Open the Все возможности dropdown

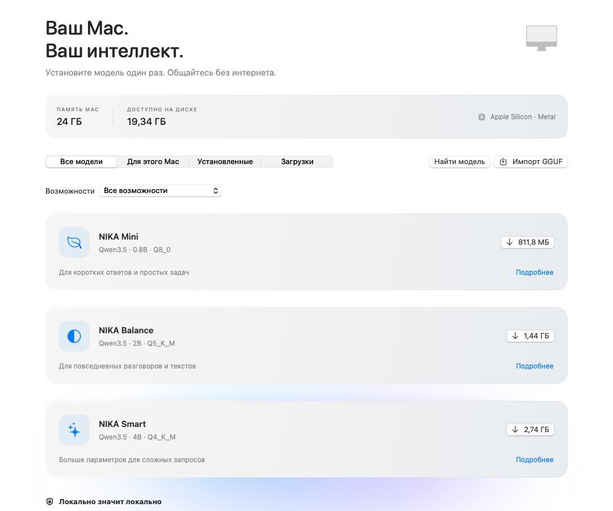coord(160,191)
